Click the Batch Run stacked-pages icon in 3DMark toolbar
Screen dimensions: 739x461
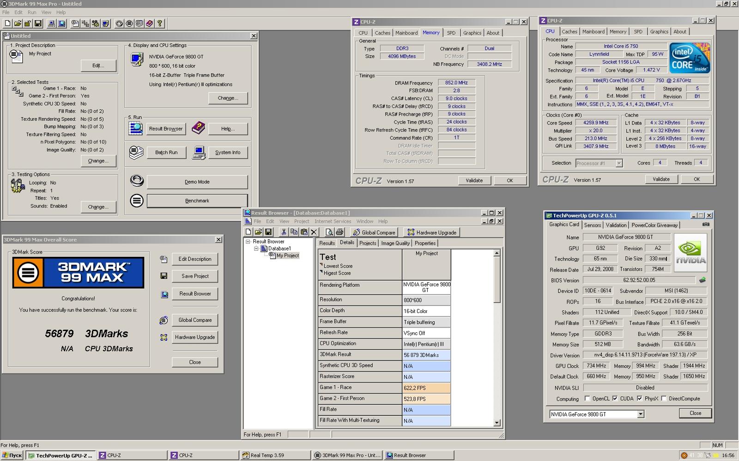tap(139, 24)
